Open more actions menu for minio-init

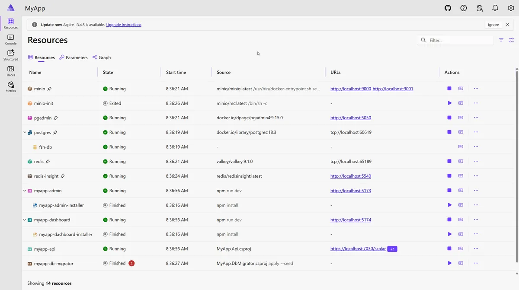point(476,103)
